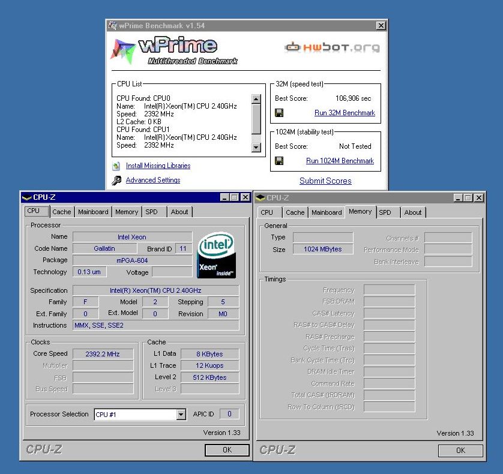This screenshot has width=503, height=474.
Task: Open Install Missing Libraries link
Action: point(158,166)
